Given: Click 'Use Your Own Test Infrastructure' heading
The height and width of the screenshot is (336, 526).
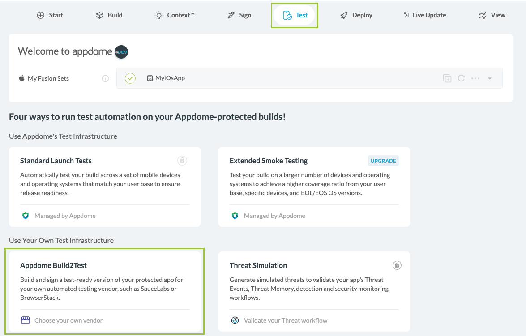Looking at the screenshot, I should (61, 240).
